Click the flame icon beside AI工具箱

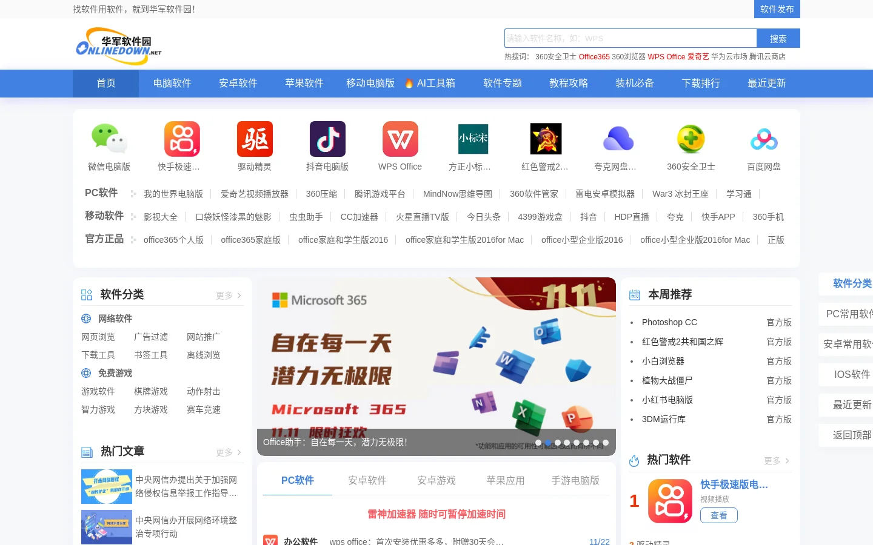coord(409,84)
